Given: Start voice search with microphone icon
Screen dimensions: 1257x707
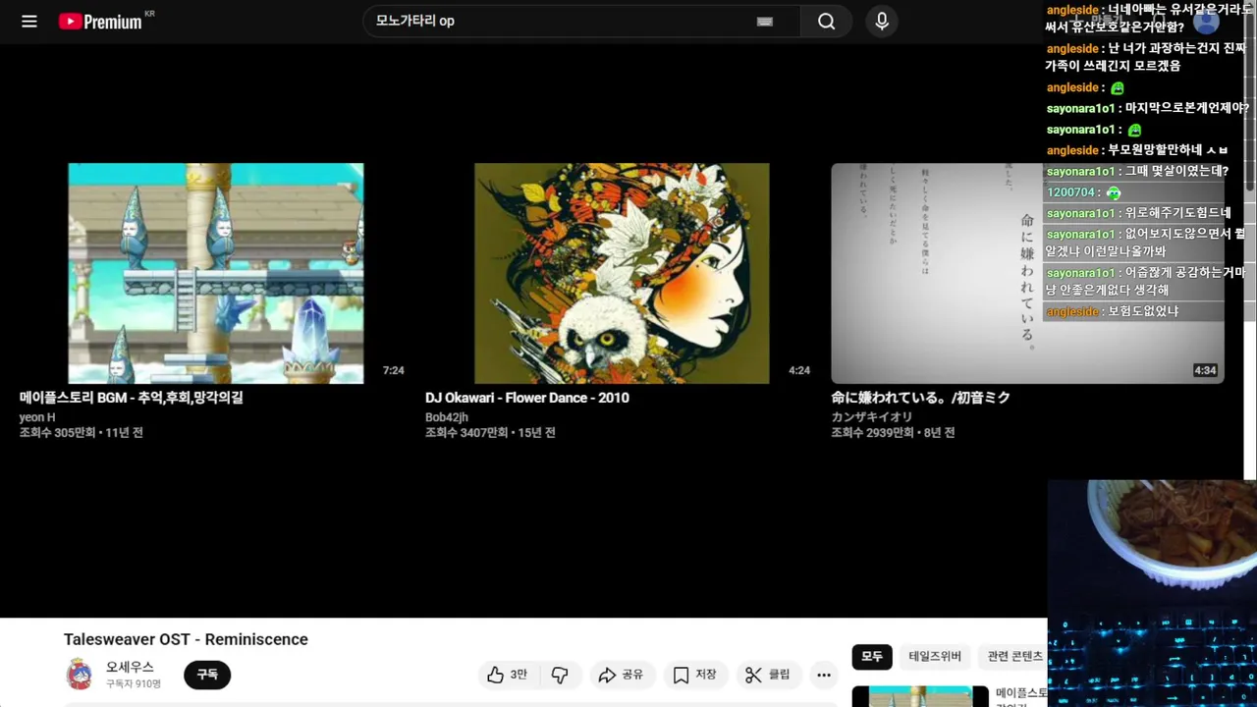Looking at the screenshot, I should [882, 22].
